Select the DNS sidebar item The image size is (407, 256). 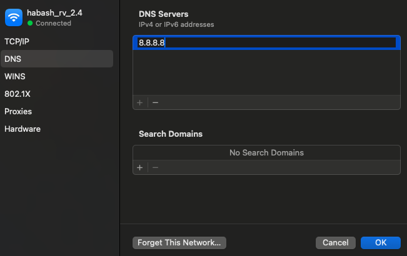coord(13,59)
